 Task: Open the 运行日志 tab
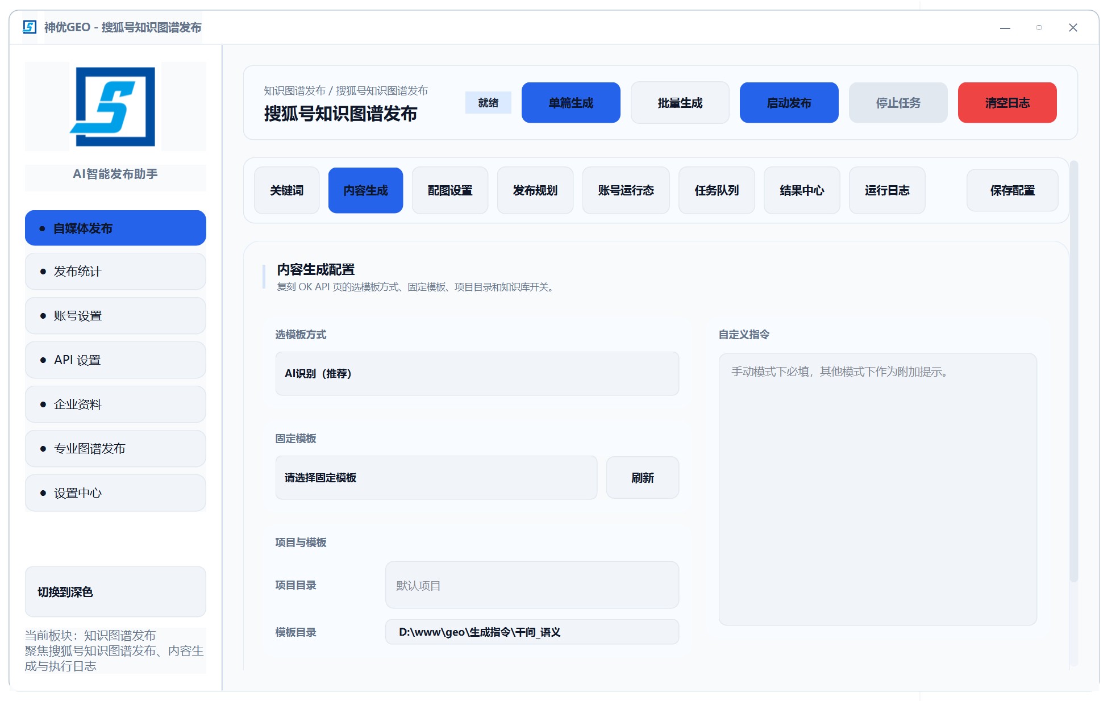pyautogui.click(x=887, y=190)
